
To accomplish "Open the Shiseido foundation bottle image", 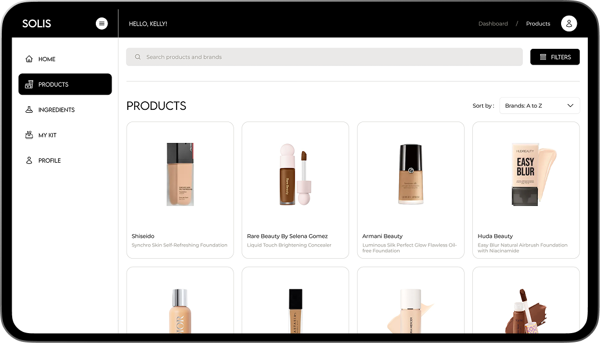I will tap(180, 174).
